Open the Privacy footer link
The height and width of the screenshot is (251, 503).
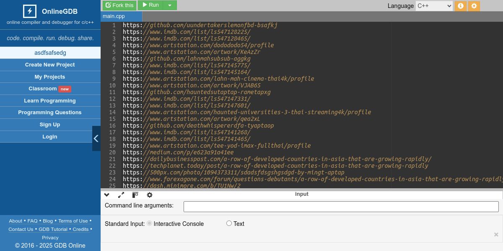50,238
